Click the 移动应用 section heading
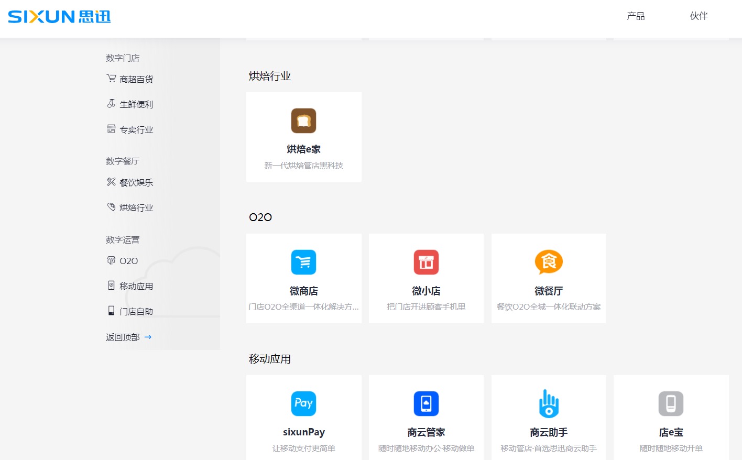 tap(270, 359)
